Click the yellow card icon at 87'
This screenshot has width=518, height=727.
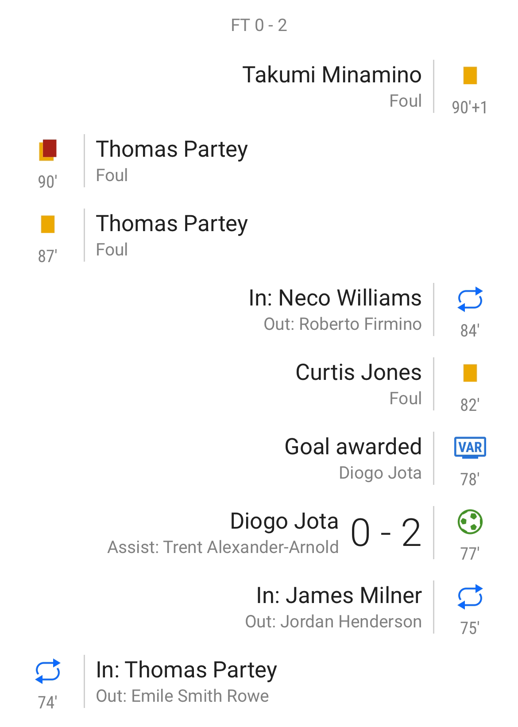47,224
